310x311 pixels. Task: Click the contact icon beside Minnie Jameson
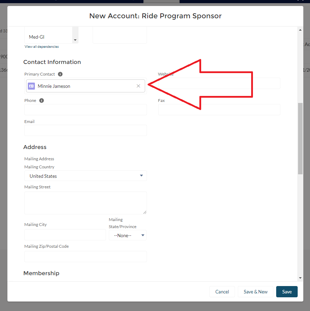[31, 86]
